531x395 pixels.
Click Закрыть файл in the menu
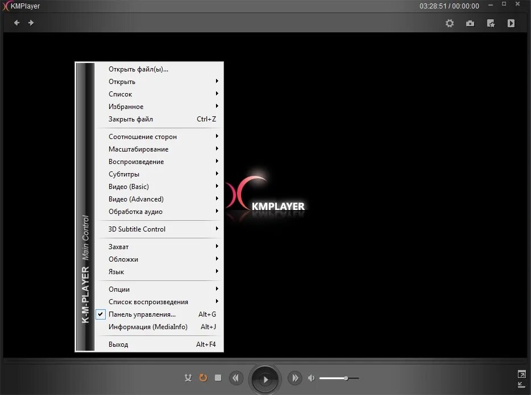pos(131,119)
